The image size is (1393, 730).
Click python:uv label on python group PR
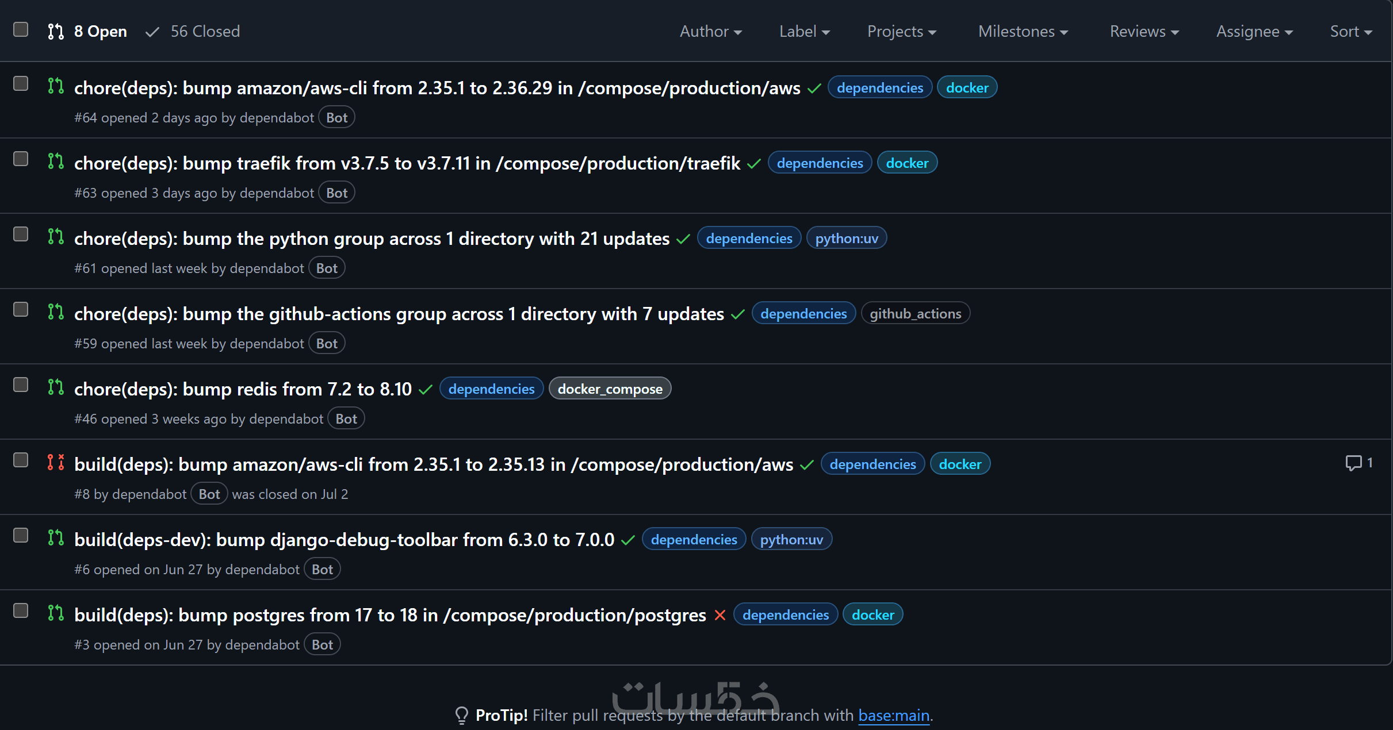pos(847,238)
